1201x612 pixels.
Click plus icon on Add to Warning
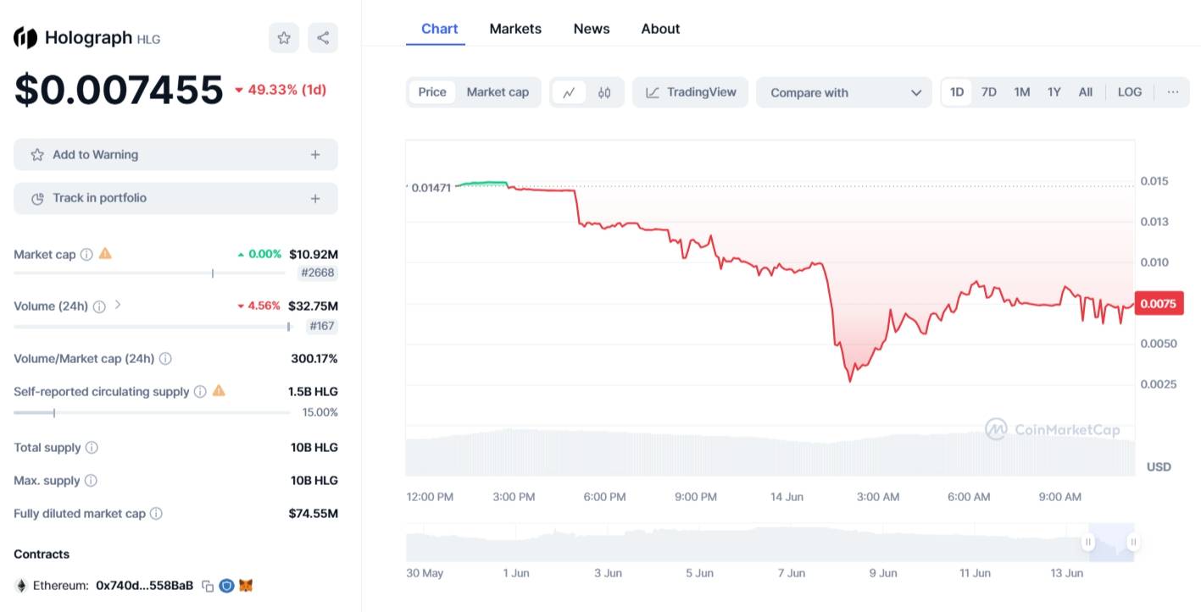[315, 155]
